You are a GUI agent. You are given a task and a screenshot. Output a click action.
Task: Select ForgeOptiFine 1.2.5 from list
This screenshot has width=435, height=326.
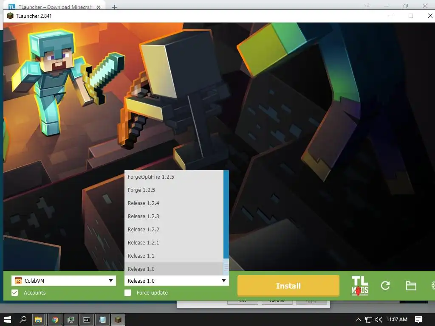174,177
